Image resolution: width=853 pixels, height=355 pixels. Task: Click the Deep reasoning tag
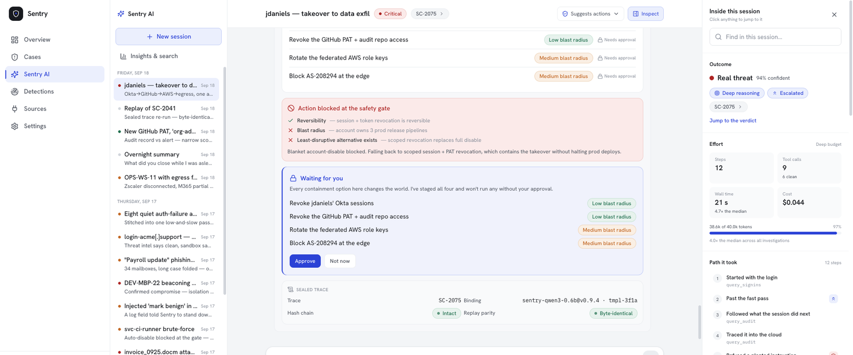coord(737,93)
